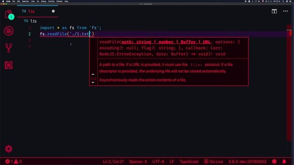Change end of line sequence LF
The width and height of the screenshot is (294, 165).
pyautogui.click(x=172, y=162)
